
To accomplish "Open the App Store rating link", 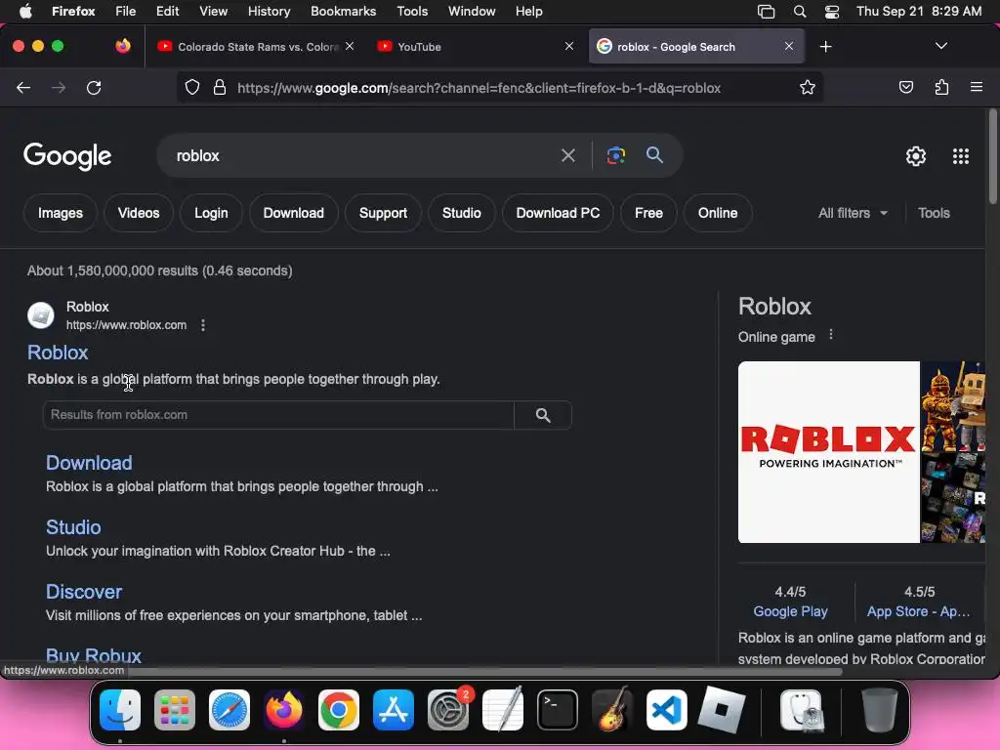I will click(918, 611).
